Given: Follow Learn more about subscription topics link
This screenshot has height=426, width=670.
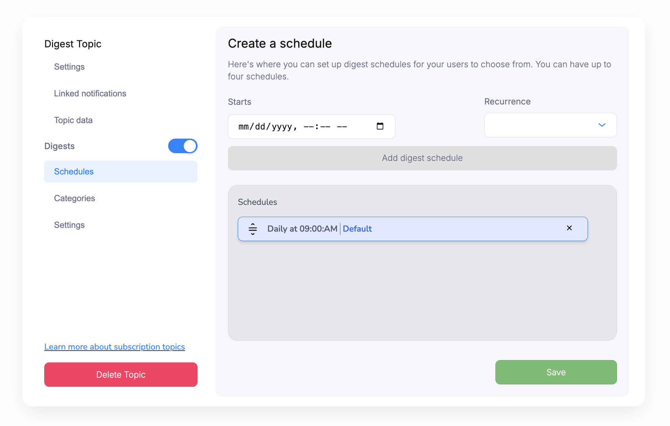Looking at the screenshot, I should pos(114,347).
